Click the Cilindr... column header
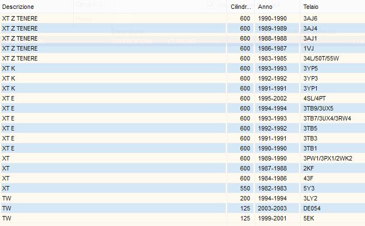The image size is (365, 226). (x=241, y=7)
